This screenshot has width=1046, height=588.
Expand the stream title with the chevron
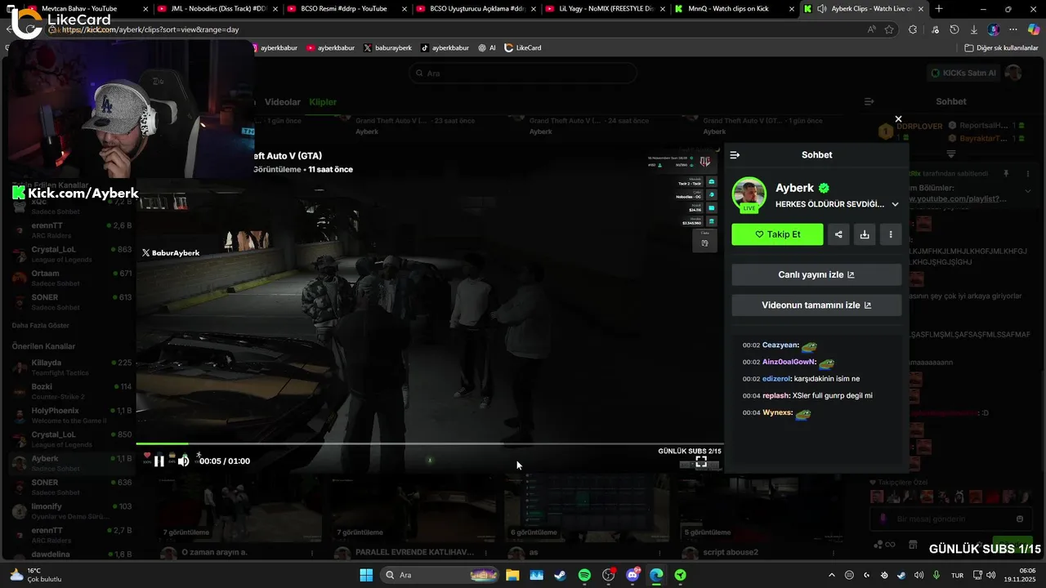(x=895, y=204)
